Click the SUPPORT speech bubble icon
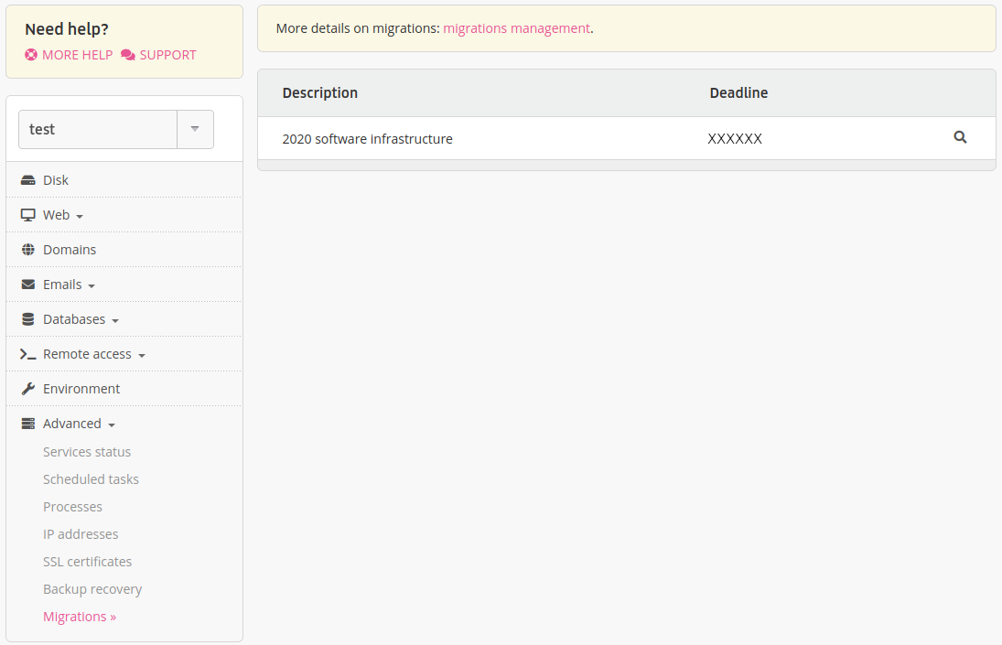Image resolution: width=1002 pixels, height=645 pixels. (125, 55)
